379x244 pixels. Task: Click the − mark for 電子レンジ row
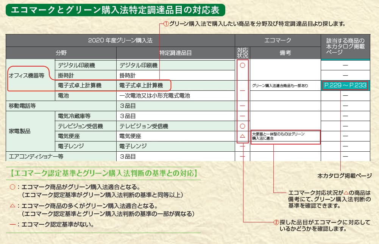(x=243, y=146)
